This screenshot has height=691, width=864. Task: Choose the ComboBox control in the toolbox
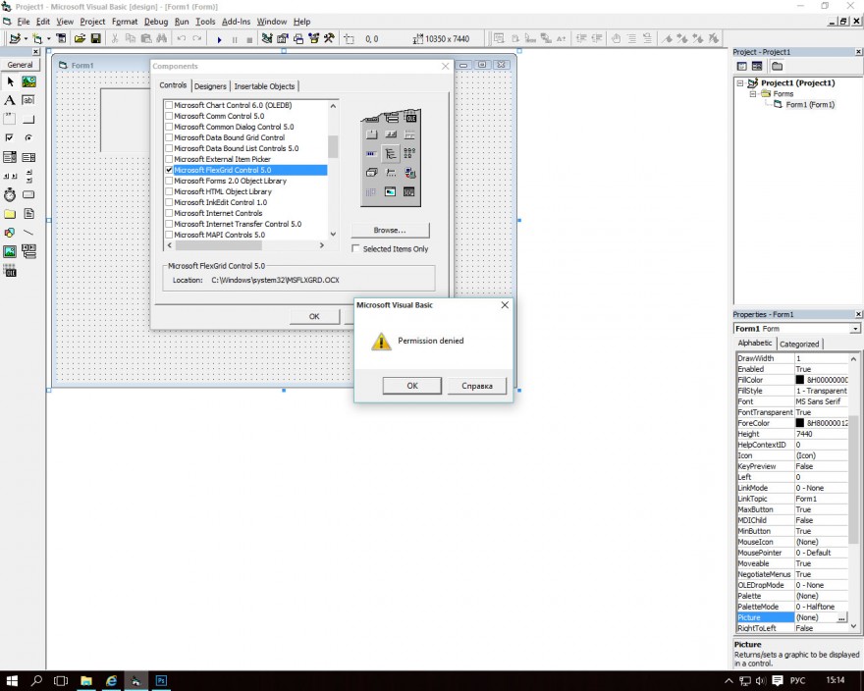(10, 157)
